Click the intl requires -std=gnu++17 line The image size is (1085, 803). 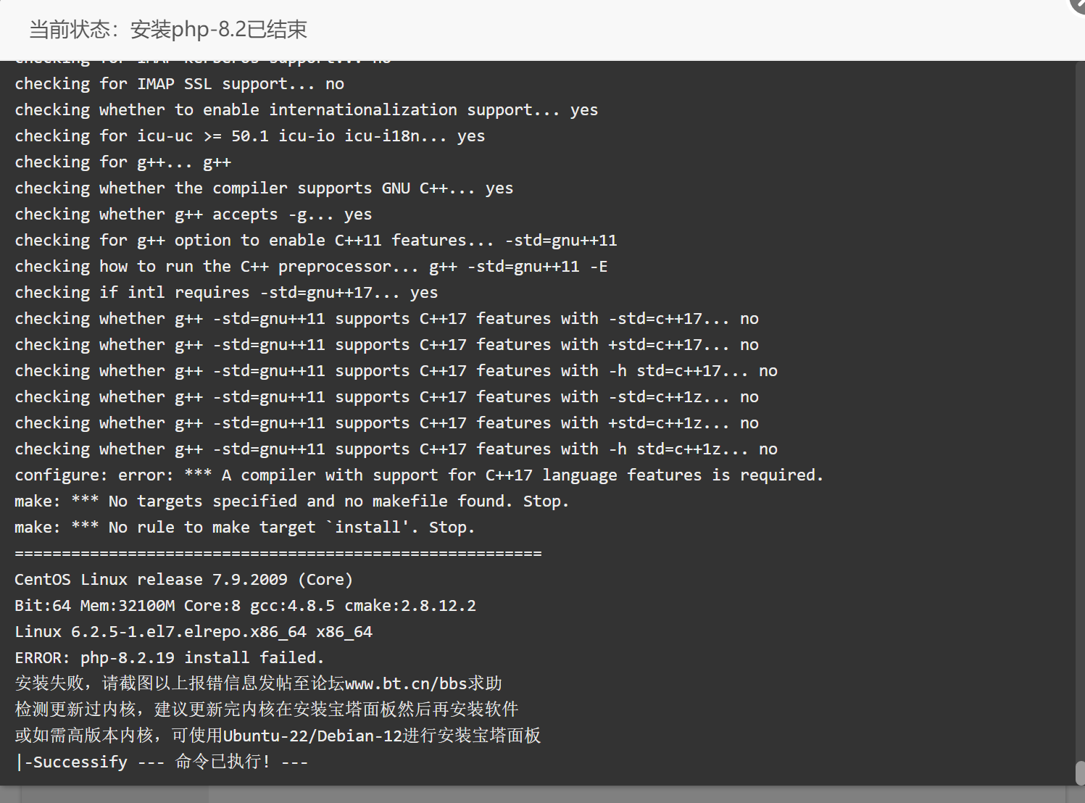pyautogui.click(x=226, y=293)
